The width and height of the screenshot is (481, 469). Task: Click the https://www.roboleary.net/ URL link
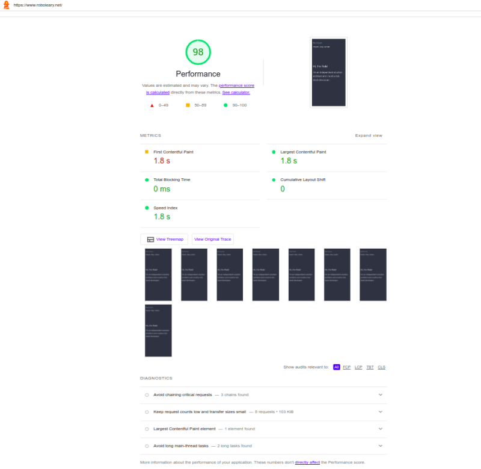pos(38,5)
